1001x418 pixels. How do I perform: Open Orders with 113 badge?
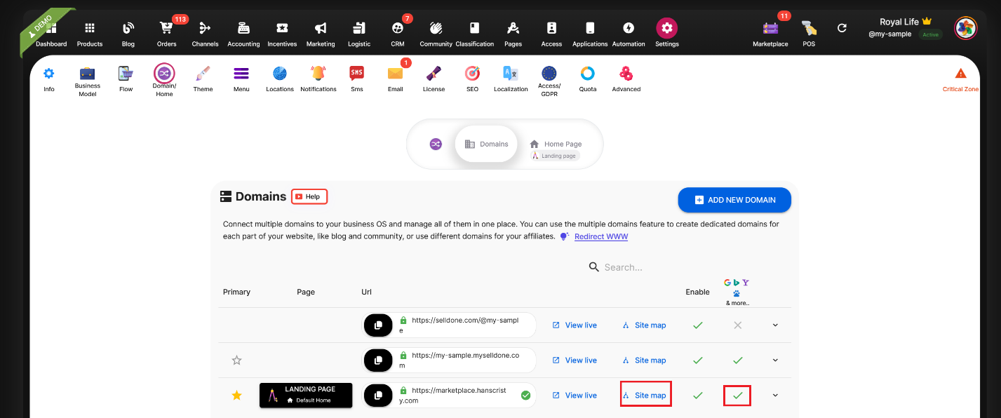click(x=167, y=34)
